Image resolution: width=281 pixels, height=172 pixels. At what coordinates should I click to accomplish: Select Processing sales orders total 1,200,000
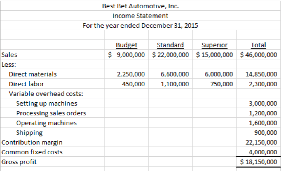(263, 113)
